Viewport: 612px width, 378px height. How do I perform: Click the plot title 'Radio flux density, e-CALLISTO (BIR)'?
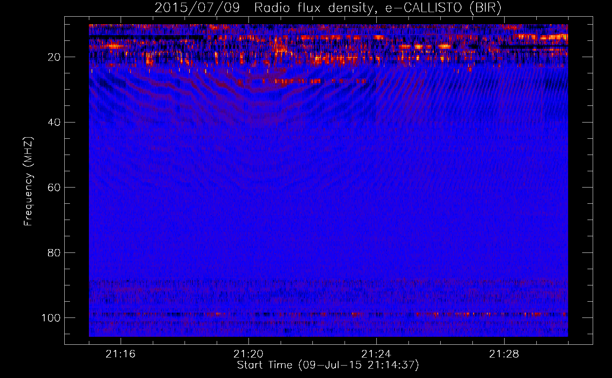(377, 8)
